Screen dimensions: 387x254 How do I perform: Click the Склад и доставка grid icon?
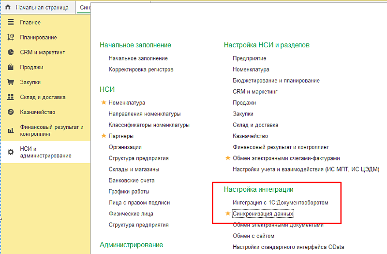point(11,97)
